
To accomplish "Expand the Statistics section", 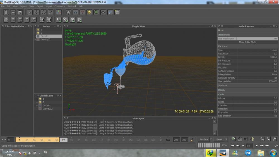I will [x=247, y=85].
